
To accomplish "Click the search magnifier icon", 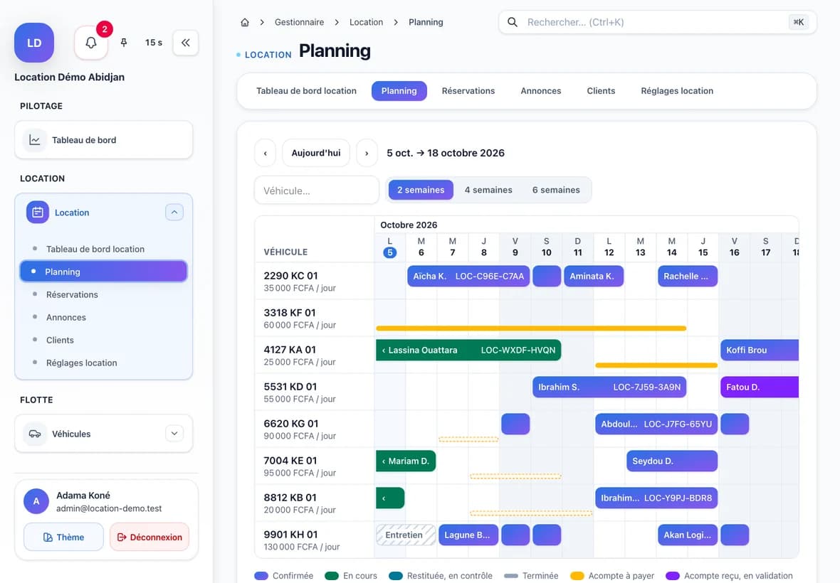I will (x=513, y=23).
